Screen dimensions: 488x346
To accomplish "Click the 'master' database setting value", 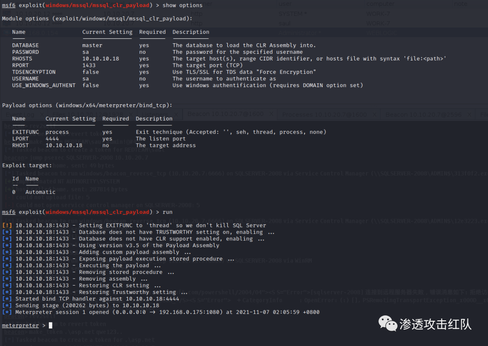I will click(92, 46).
